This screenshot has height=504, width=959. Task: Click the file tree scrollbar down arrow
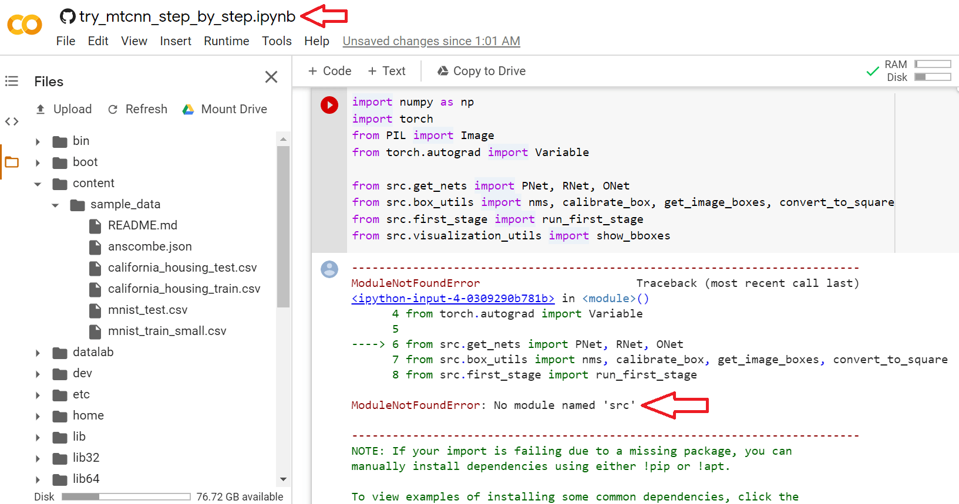[x=283, y=479]
